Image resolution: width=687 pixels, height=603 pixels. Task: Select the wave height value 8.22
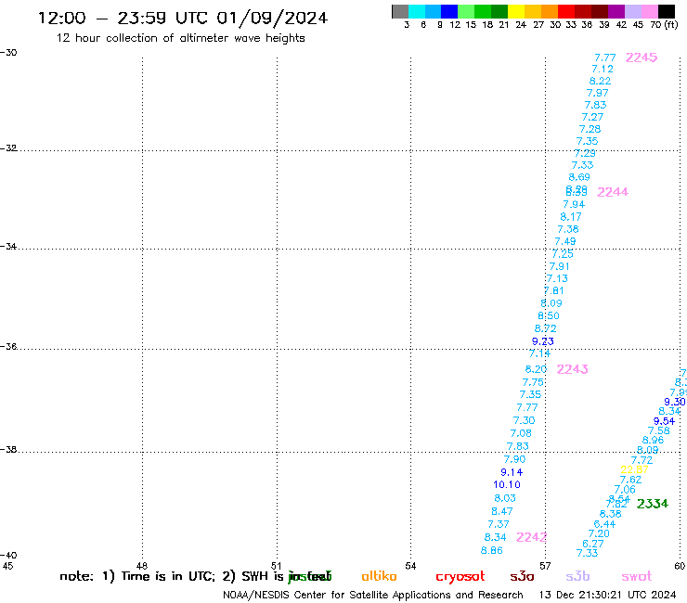(600, 81)
